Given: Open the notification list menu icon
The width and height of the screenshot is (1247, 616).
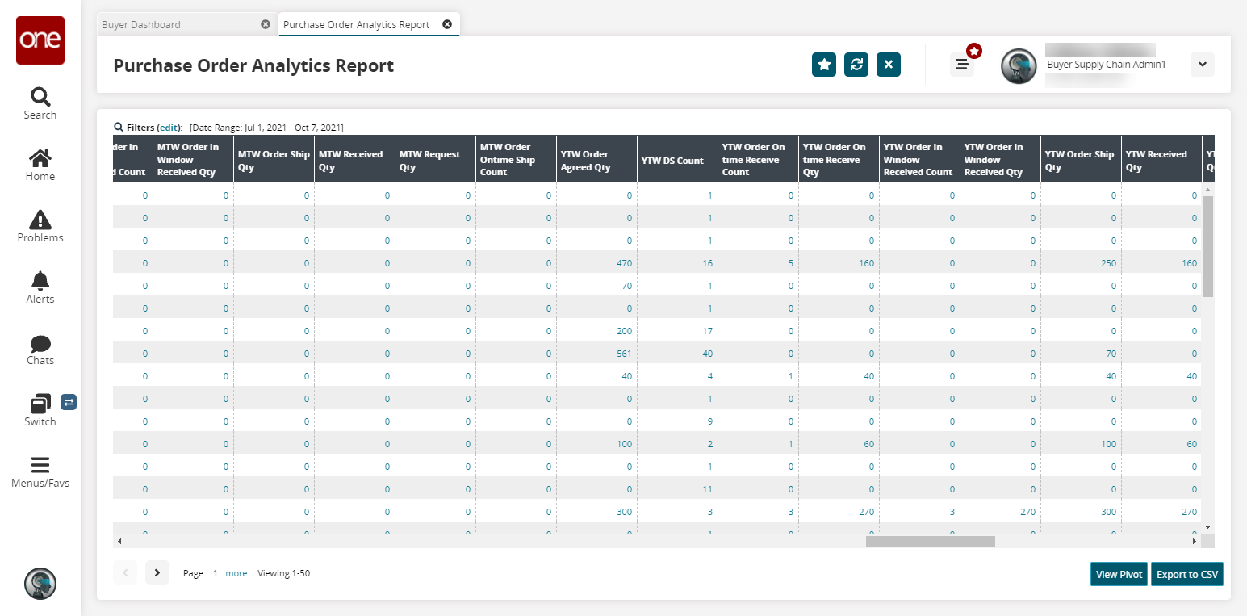Looking at the screenshot, I should point(961,65).
